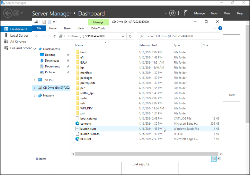This screenshot has width=250, height=175.
Task: Click the Up folder arrow button
Action: pos(55,36)
